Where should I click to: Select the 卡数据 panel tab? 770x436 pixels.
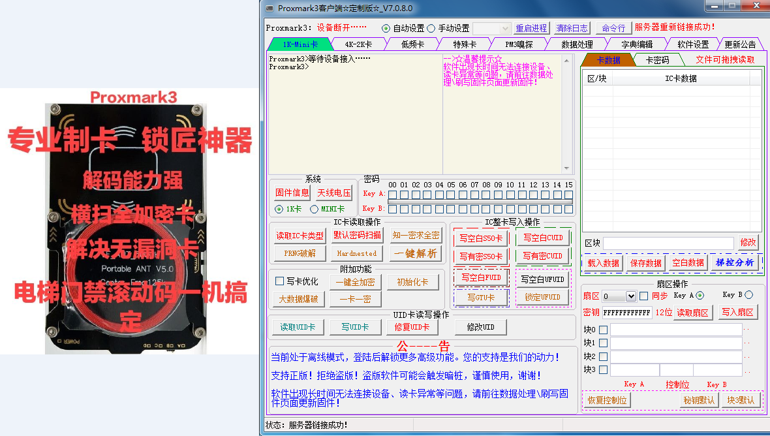(608, 60)
